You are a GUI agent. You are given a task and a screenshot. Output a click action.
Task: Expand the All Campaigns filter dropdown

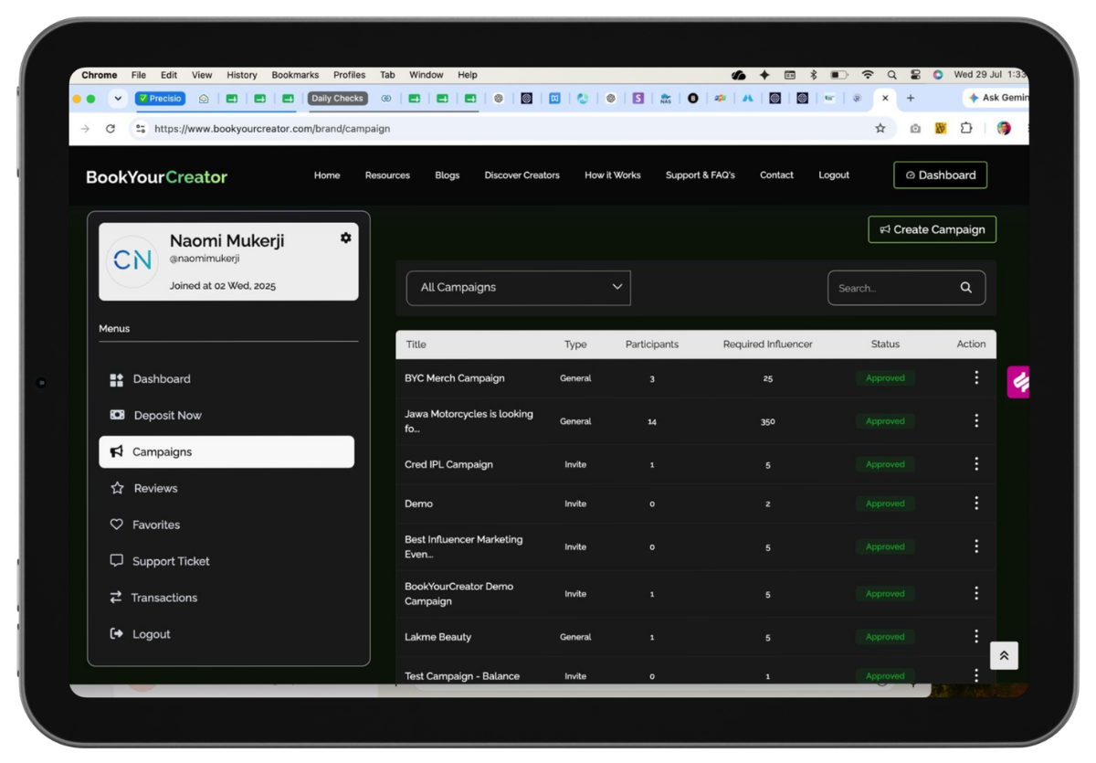518,287
